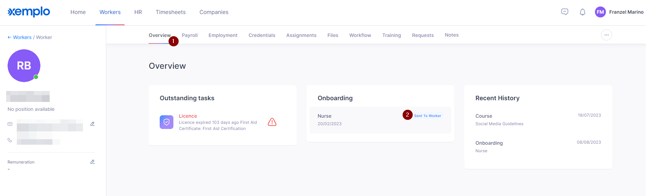Click the date 08/08/2023
646x196 pixels.
pos(589,142)
